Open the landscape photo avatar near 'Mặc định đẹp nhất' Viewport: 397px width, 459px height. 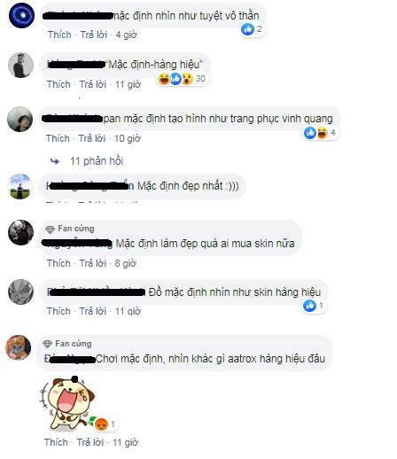click(20, 187)
